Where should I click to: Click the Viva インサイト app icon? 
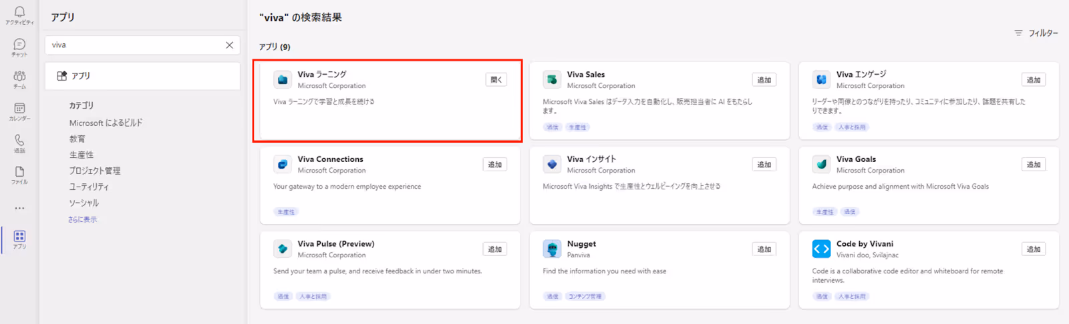point(552,164)
